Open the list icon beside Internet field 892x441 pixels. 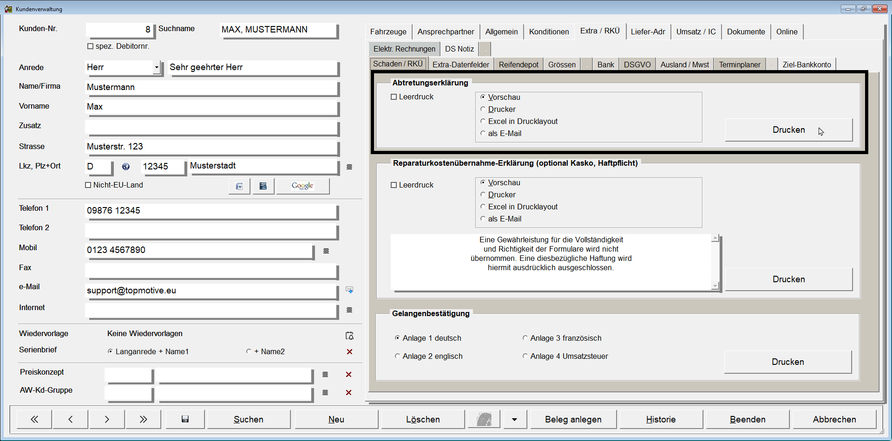[349, 310]
